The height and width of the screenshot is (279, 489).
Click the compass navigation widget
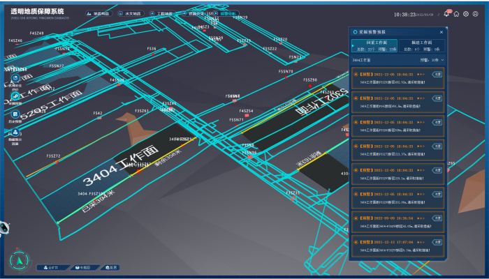[x=20, y=262]
